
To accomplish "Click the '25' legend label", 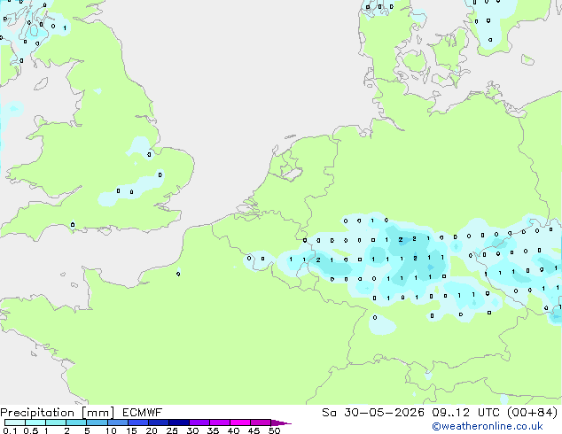I will tap(172, 430).
